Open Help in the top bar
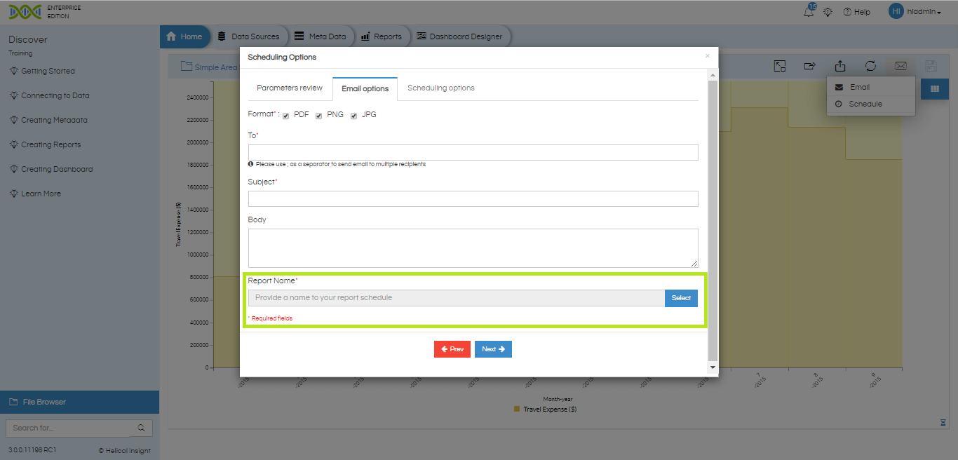The width and height of the screenshot is (958, 460). click(x=856, y=12)
